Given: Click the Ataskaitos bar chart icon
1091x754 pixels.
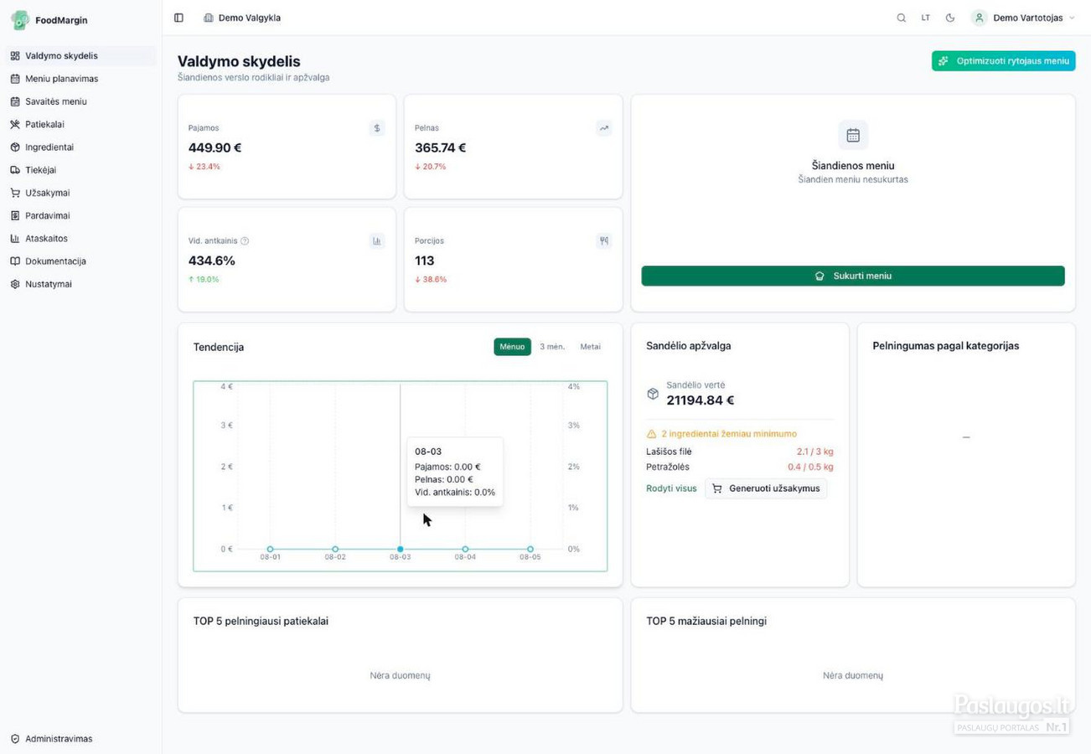Looking at the screenshot, I should (15, 238).
